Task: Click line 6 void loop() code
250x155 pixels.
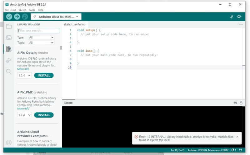Action: (88, 51)
